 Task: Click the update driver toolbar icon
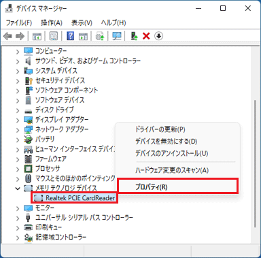(x=100, y=36)
